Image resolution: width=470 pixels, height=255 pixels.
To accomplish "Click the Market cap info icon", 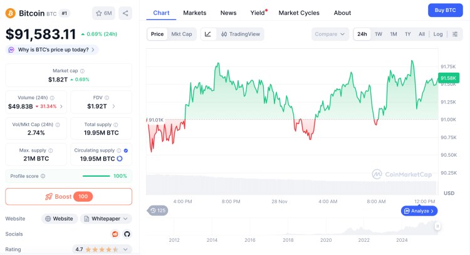I will click(82, 71).
